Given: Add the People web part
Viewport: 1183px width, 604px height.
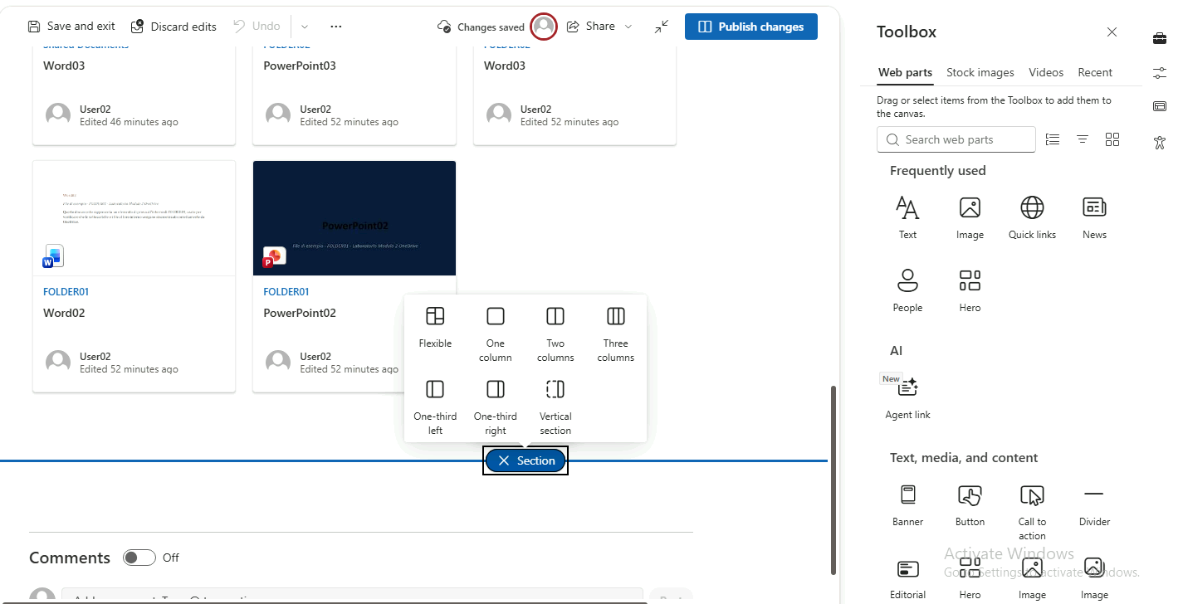Looking at the screenshot, I should [x=907, y=290].
